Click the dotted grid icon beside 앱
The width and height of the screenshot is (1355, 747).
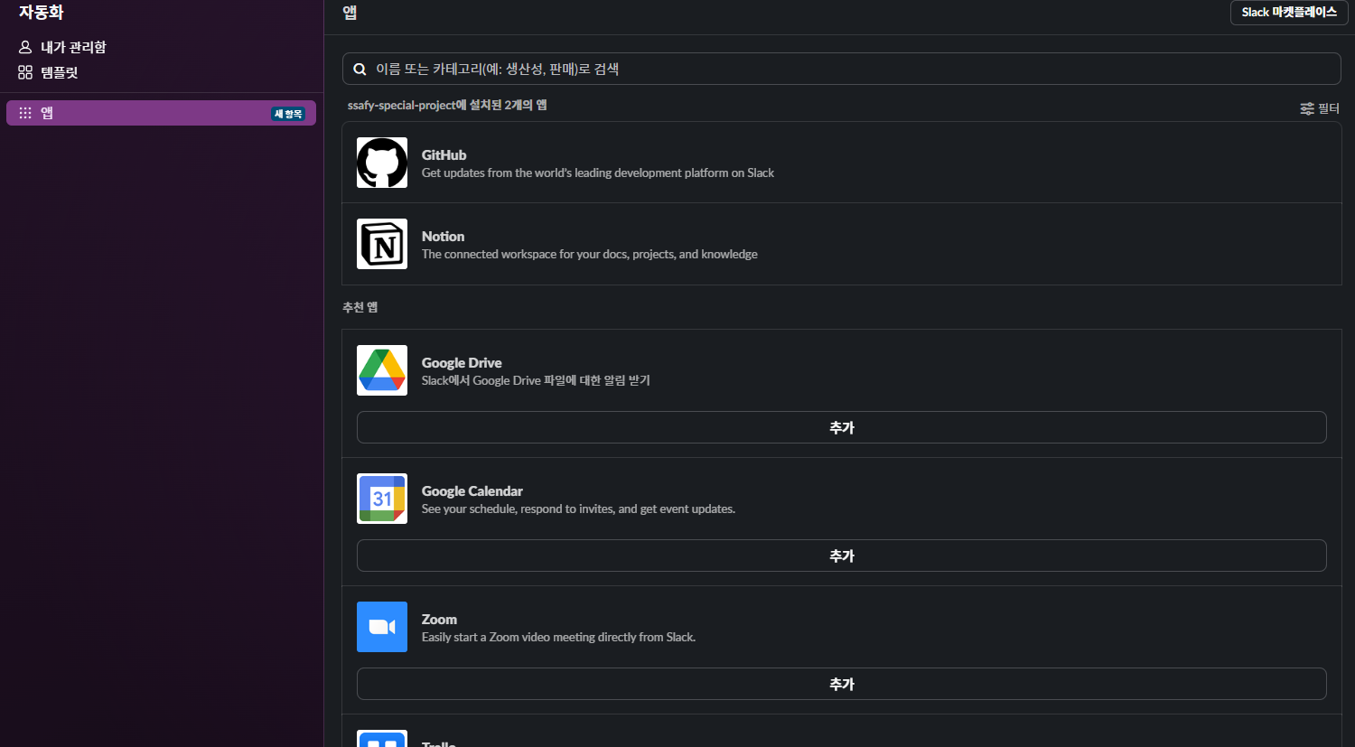[25, 113]
